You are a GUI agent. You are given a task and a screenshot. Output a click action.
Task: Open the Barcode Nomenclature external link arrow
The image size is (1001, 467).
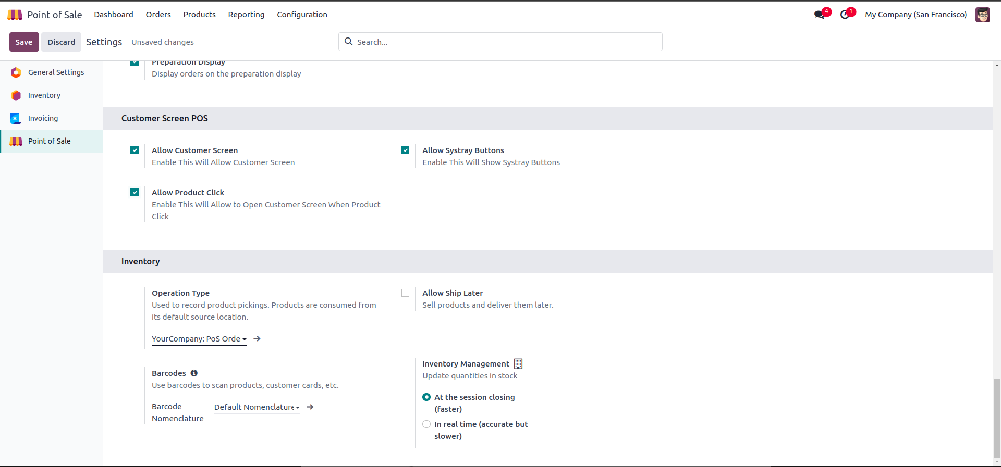coord(310,407)
